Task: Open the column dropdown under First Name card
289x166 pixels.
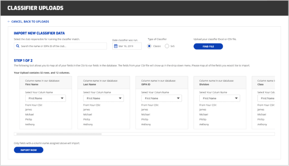Action: tap(46, 98)
